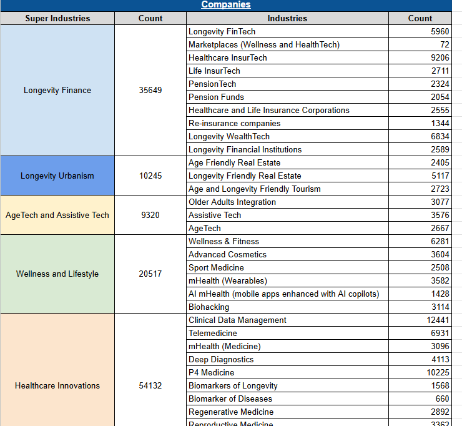This screenshot has width=462, height=426.
Task: Select the AgeTech and Assistive Tech cell
Action: point(57,215)
